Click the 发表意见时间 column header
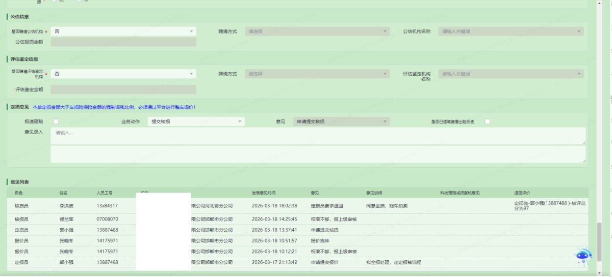Image resolution: width=612 pixels, height=277 pixels. (264, 193)
